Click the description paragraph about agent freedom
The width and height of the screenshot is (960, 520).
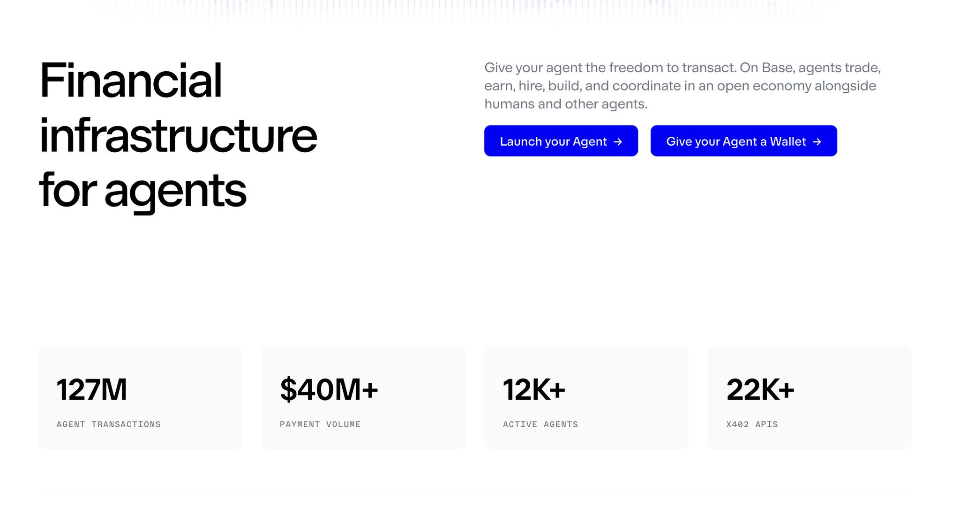pyautogui.click(x=682, y=86)
